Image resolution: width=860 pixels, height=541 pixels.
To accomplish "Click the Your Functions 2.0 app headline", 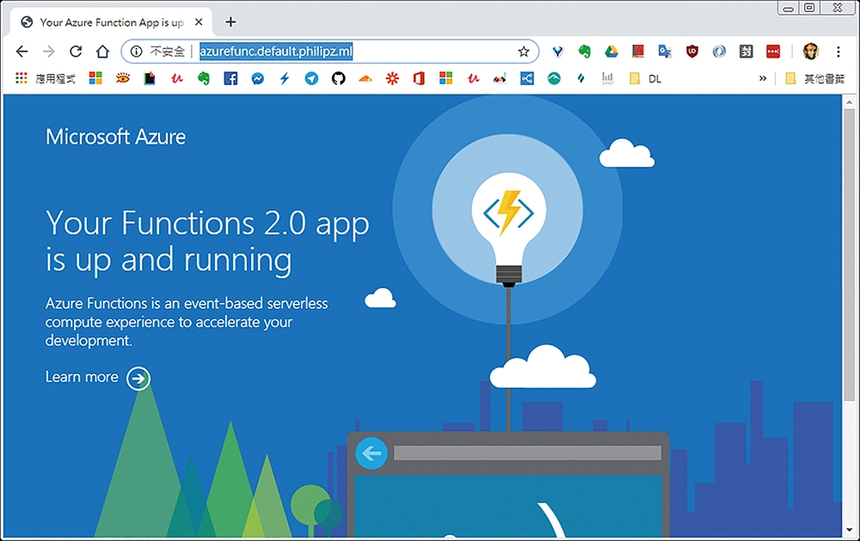I will [x=207, y=240].
